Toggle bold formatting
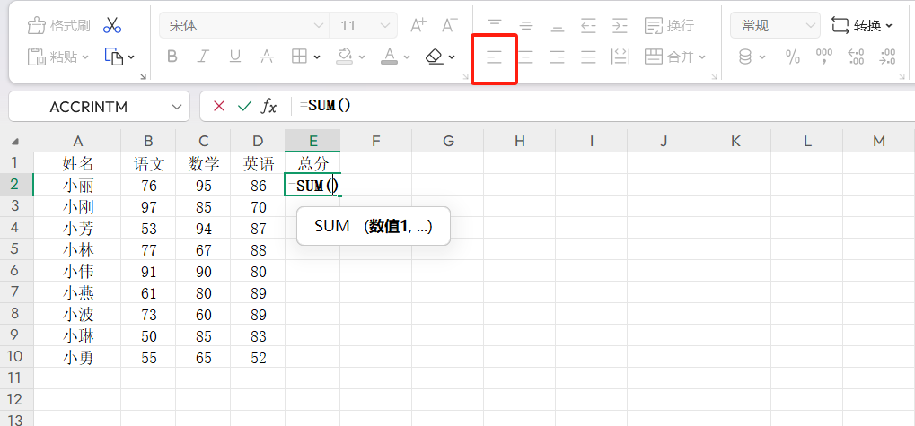This screenshot has width=915, height=426. (x=172, y=57)
